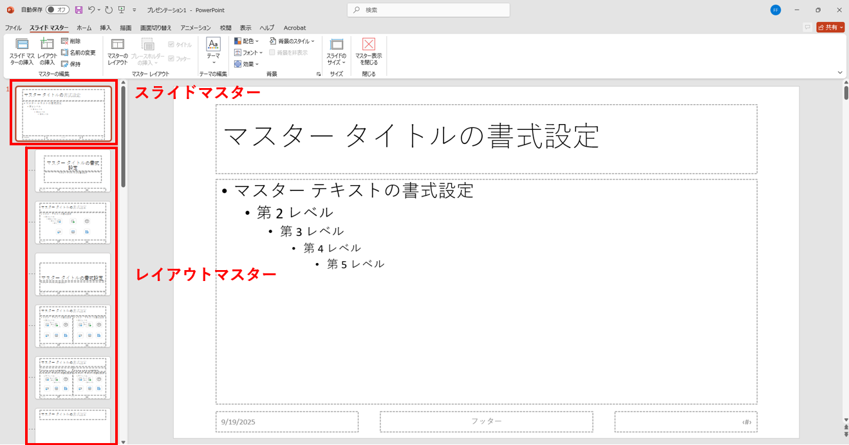Click the Insert Layout (レイアウトの挿入) icon
The width and height of the screenshot is (849, 445).
point(47,44)
